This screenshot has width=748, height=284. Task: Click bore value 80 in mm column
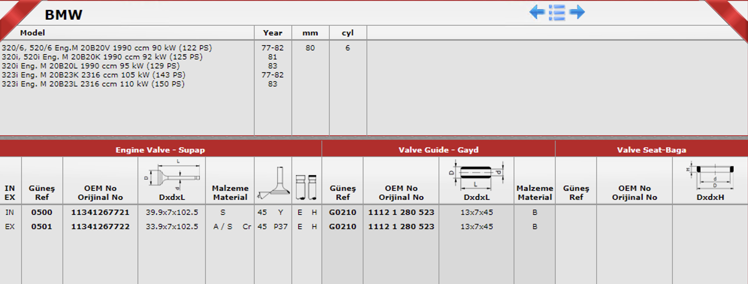click(310, 48)
